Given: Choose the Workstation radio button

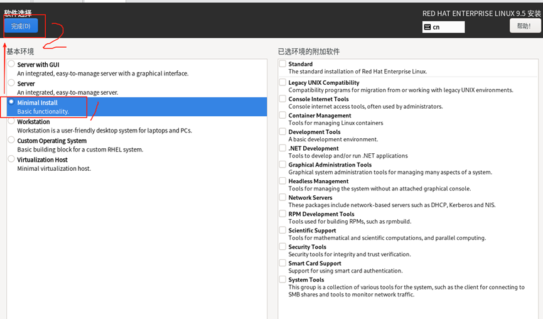Looking at the screenshot, I should click(11, 121).
